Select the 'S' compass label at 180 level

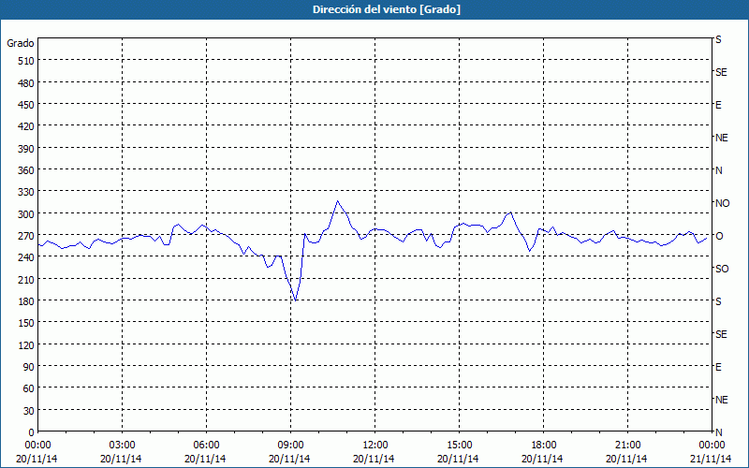718,301
